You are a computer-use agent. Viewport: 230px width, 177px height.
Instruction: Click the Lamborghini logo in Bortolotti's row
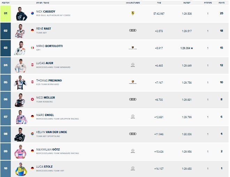pos(133,48)
